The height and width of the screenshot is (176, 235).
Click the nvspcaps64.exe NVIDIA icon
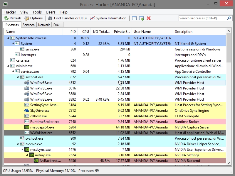click(27, 127)
